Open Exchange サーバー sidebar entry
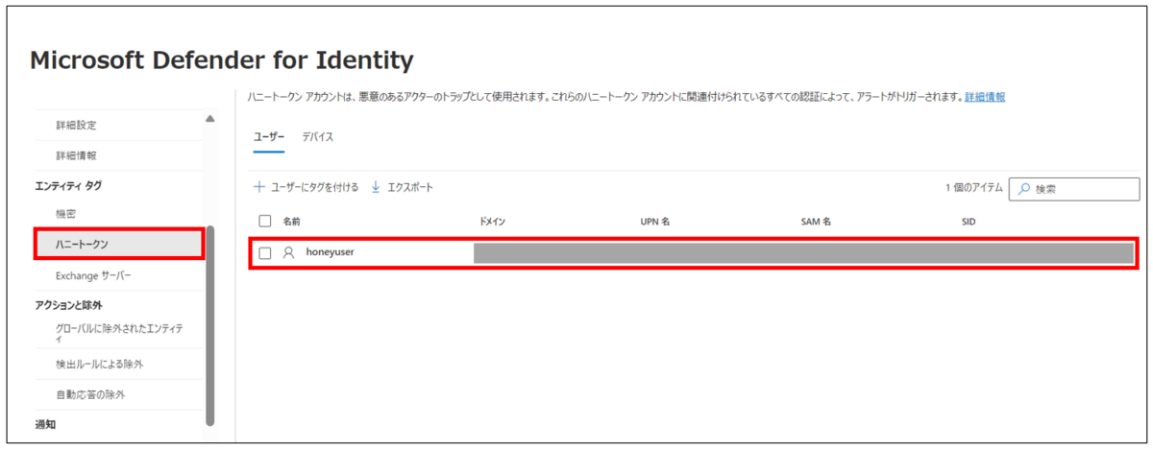1153x449 pixels. pyautogui.click(x=93, y=276)
